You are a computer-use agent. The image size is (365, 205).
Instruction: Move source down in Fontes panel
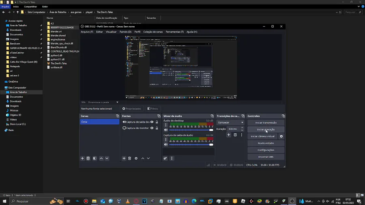pyautogui.click(x=148, y=158)
